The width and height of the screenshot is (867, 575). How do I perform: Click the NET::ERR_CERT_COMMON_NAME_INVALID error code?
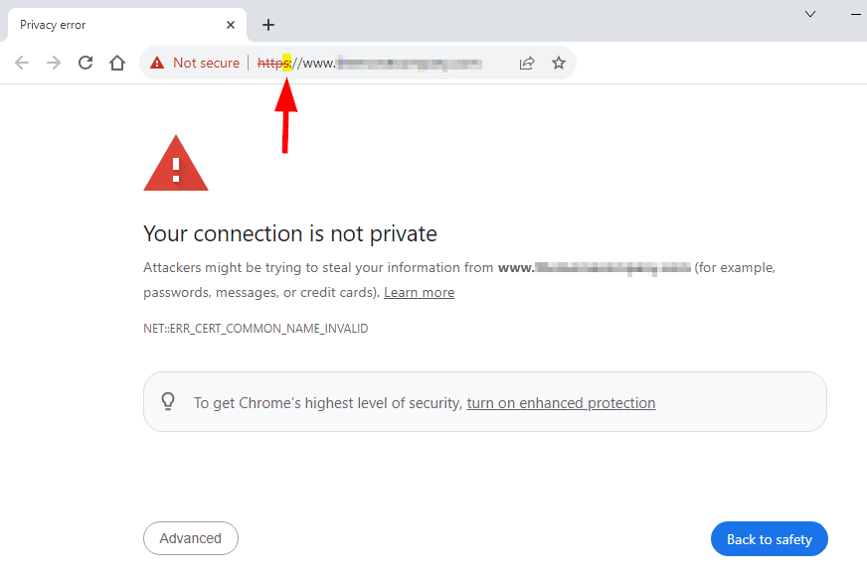pos(256,328)
